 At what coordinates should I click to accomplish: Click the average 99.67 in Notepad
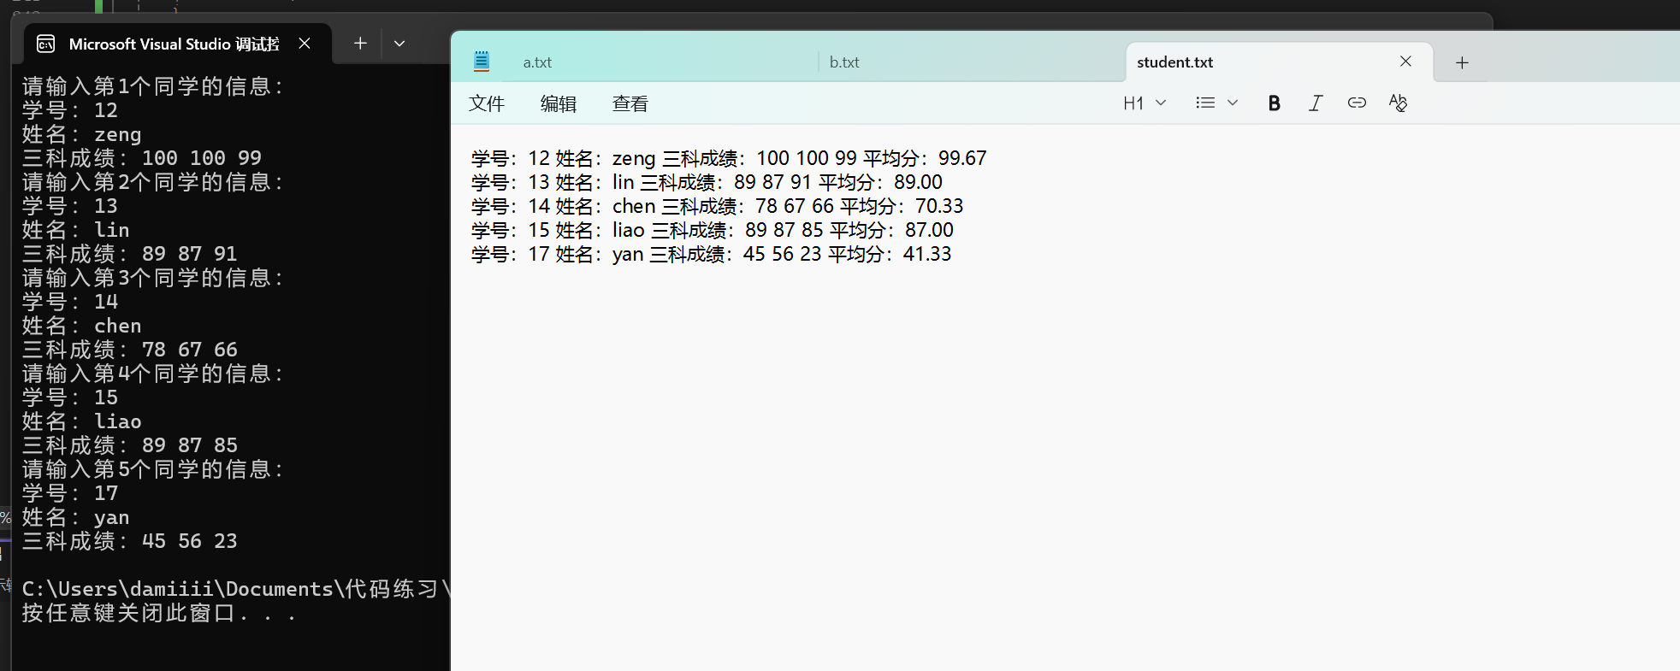coord(962,158)
